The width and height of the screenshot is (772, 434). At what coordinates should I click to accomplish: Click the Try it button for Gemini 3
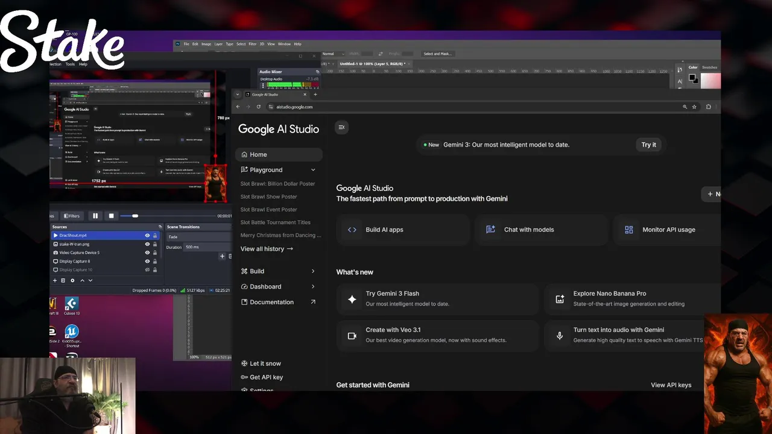pyautogui.click(x=648, y=145)
